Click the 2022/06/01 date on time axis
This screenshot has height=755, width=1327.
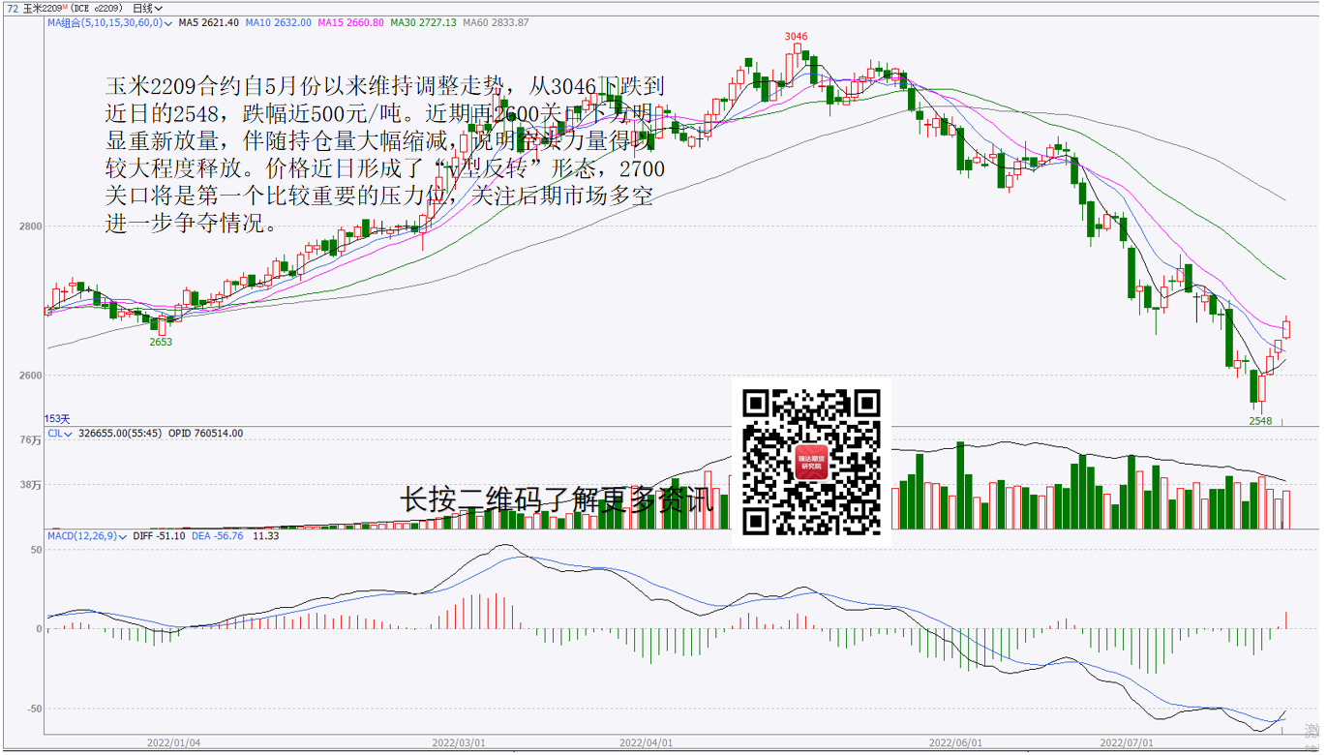pos(955,743)
